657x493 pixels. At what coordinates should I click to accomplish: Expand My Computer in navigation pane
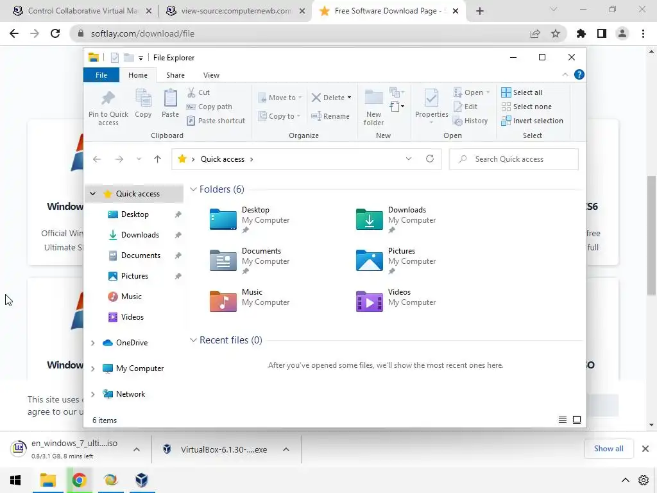tap(92, 368)
